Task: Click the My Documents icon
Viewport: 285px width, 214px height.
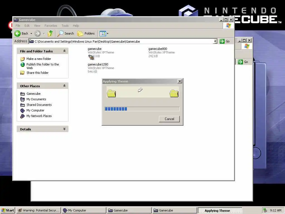Action: (23, 99)
